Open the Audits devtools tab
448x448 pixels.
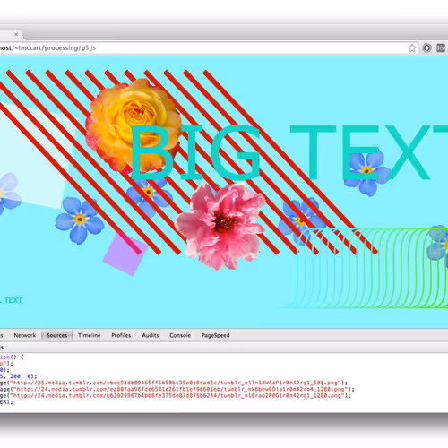(x=151, y=335)
